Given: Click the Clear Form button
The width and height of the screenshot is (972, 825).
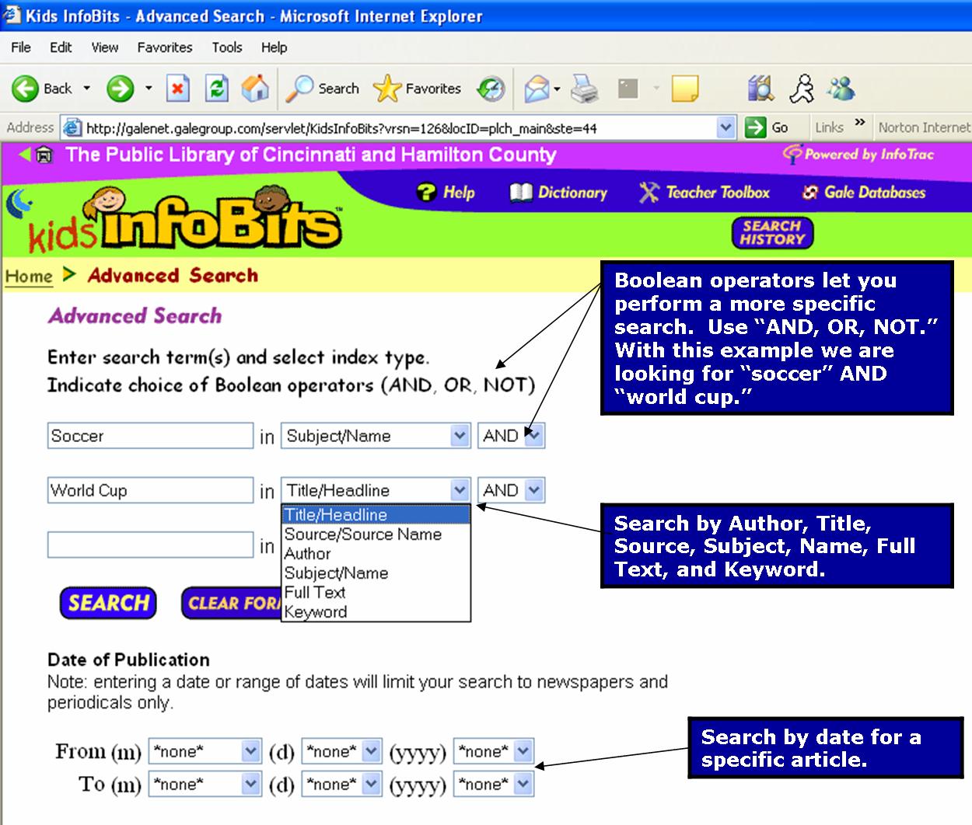Looking at the screenshot, I should (x=231, y=603).
